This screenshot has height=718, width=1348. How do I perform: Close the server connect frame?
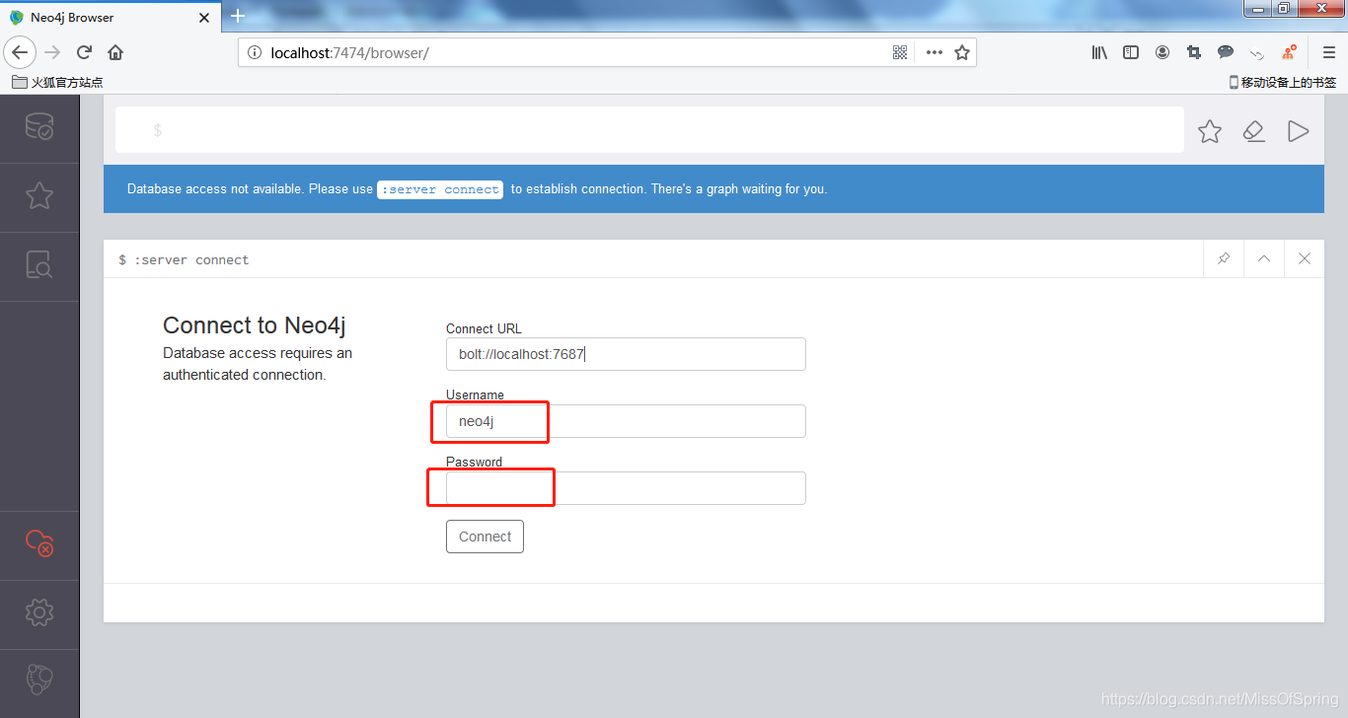[x=1305, y=259]
